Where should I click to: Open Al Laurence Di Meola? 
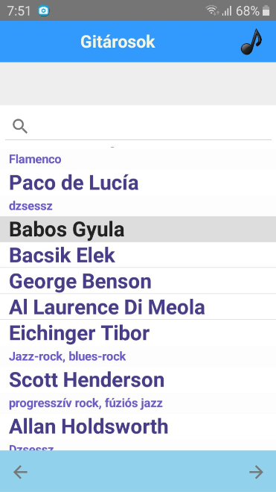(x=138, y=307)
